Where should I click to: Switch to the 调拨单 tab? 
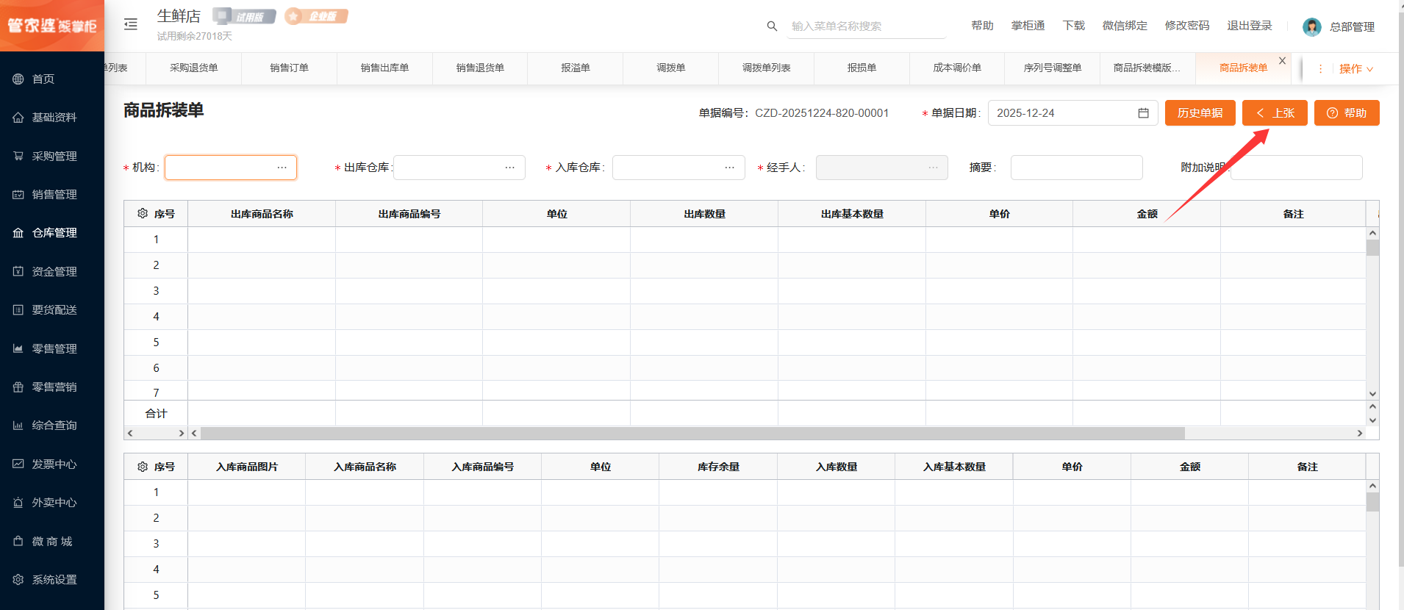(x=670, y=68)
